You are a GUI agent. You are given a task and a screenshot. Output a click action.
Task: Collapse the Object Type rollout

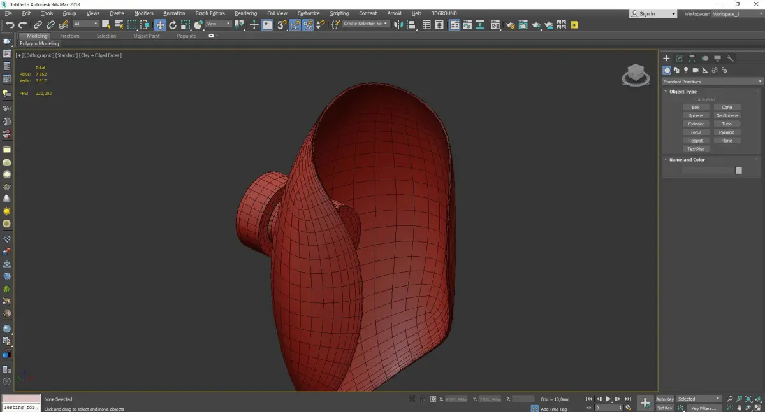(x=683, y=92)
